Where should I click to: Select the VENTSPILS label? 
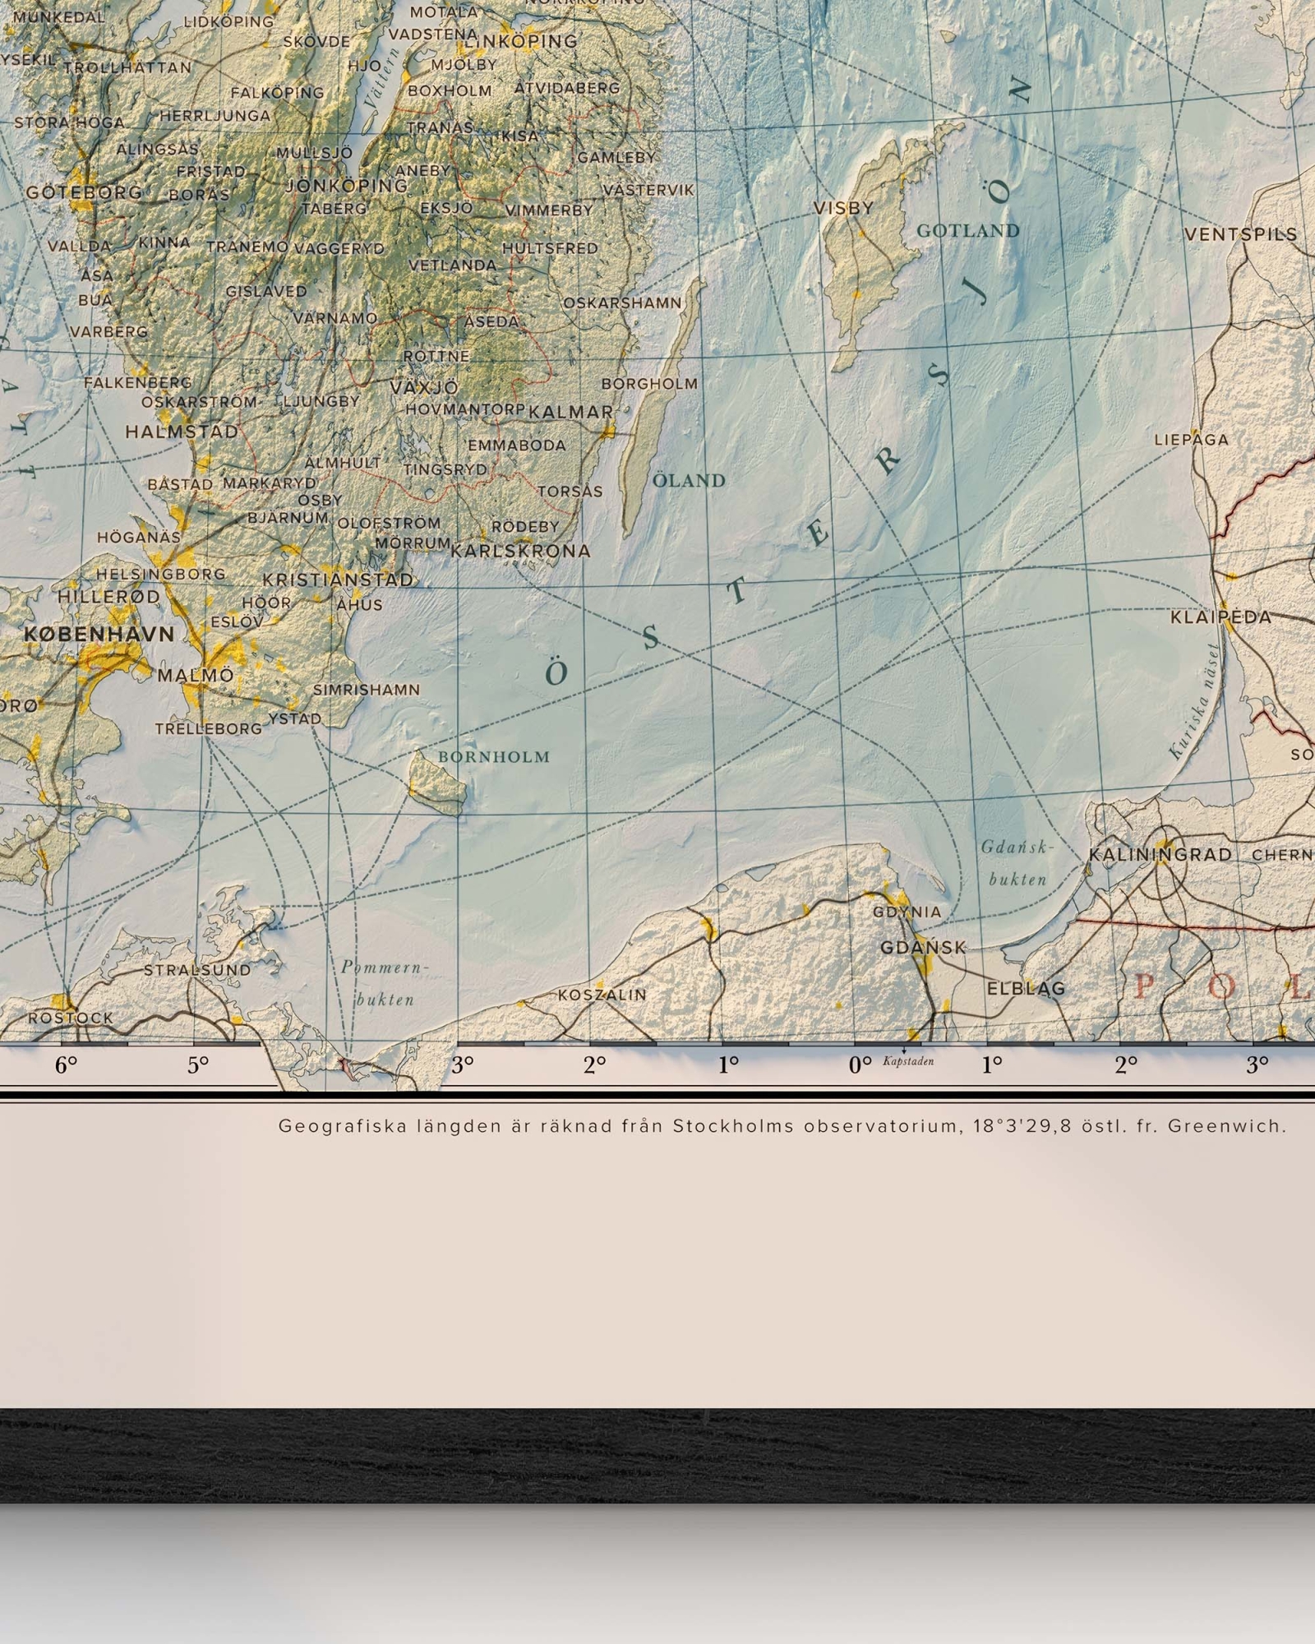pyautogui.click(x=1240, y=234)
